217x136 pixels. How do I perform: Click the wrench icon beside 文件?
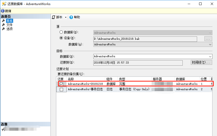pos(4,25)
